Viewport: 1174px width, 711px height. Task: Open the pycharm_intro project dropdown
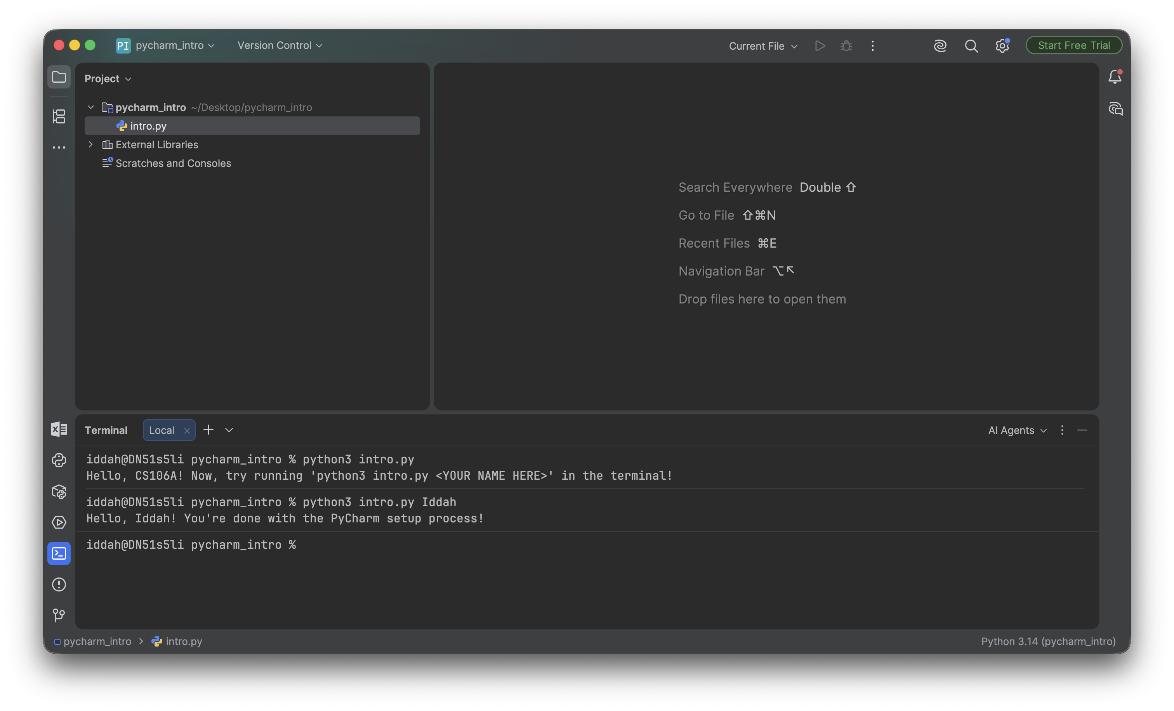coord(175,46)
